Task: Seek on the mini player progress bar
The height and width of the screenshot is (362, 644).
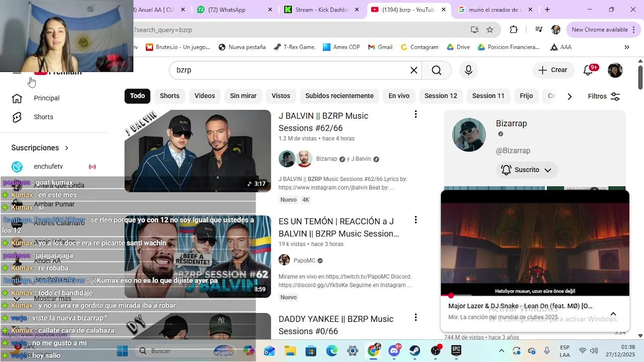Action: tap(535, 296)
